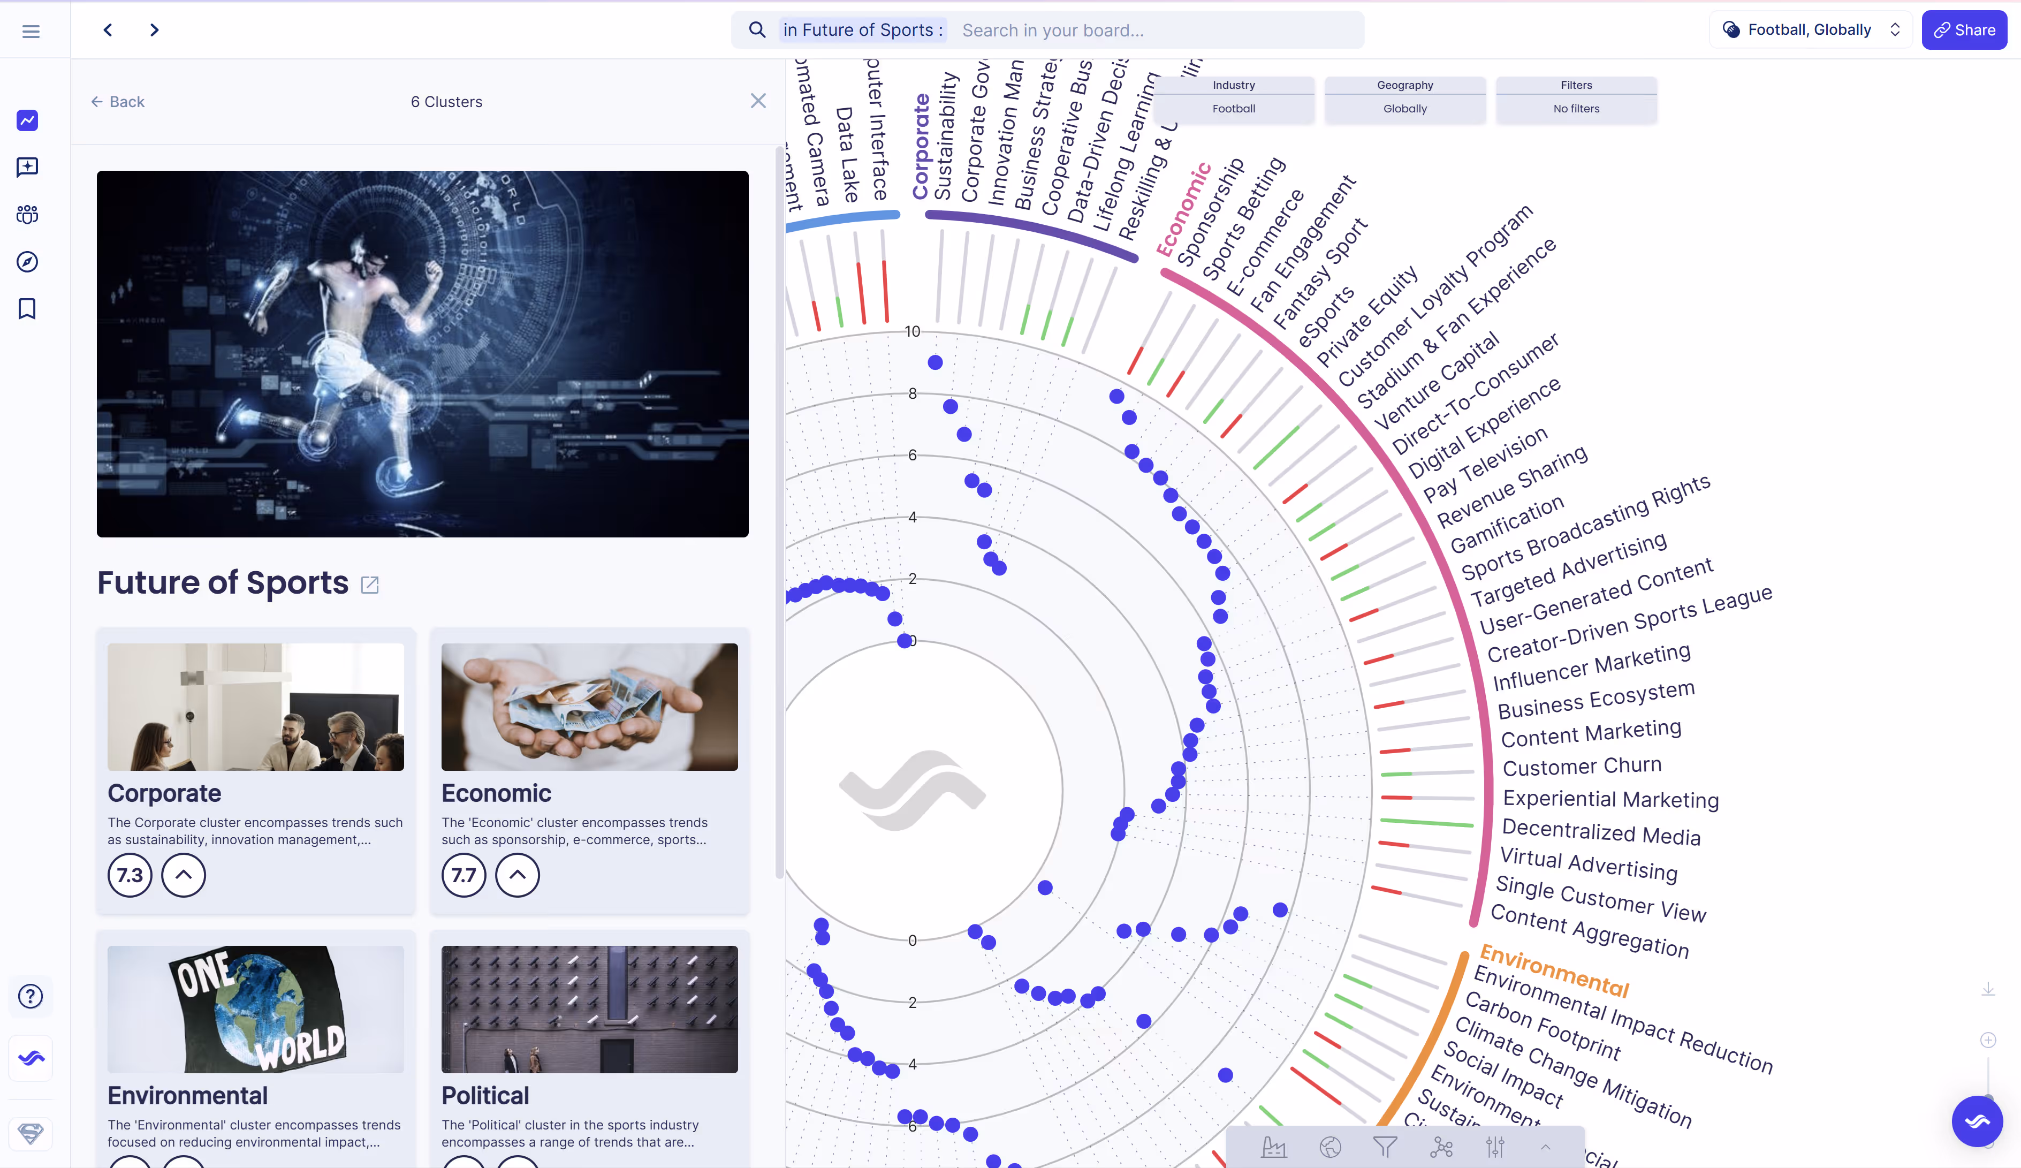
Task: Select the 'Pay Television' trend label
Action: [1485, 465]
